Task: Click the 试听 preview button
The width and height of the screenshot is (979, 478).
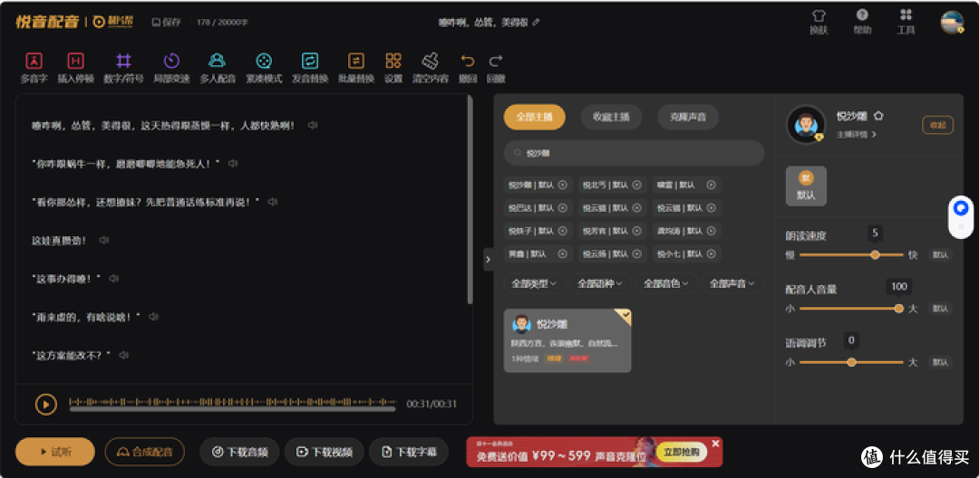Action: pos(55,452)
